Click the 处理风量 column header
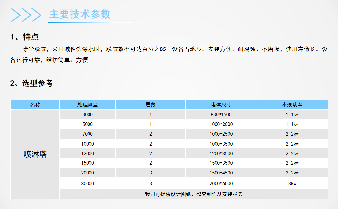The height and width of the screenshot is (209, 338). point(88,105)
